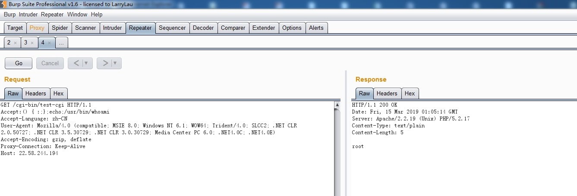Click the Cancel button

click(x=50, y=63)
